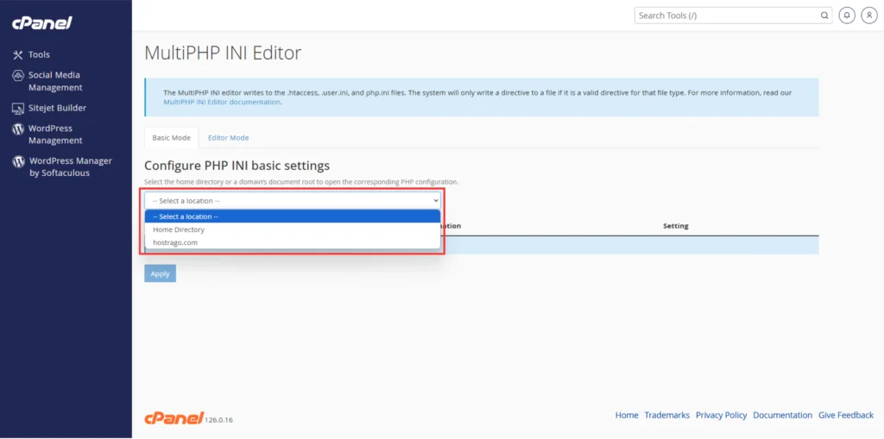Click the Setting column header

pos(675,226)
